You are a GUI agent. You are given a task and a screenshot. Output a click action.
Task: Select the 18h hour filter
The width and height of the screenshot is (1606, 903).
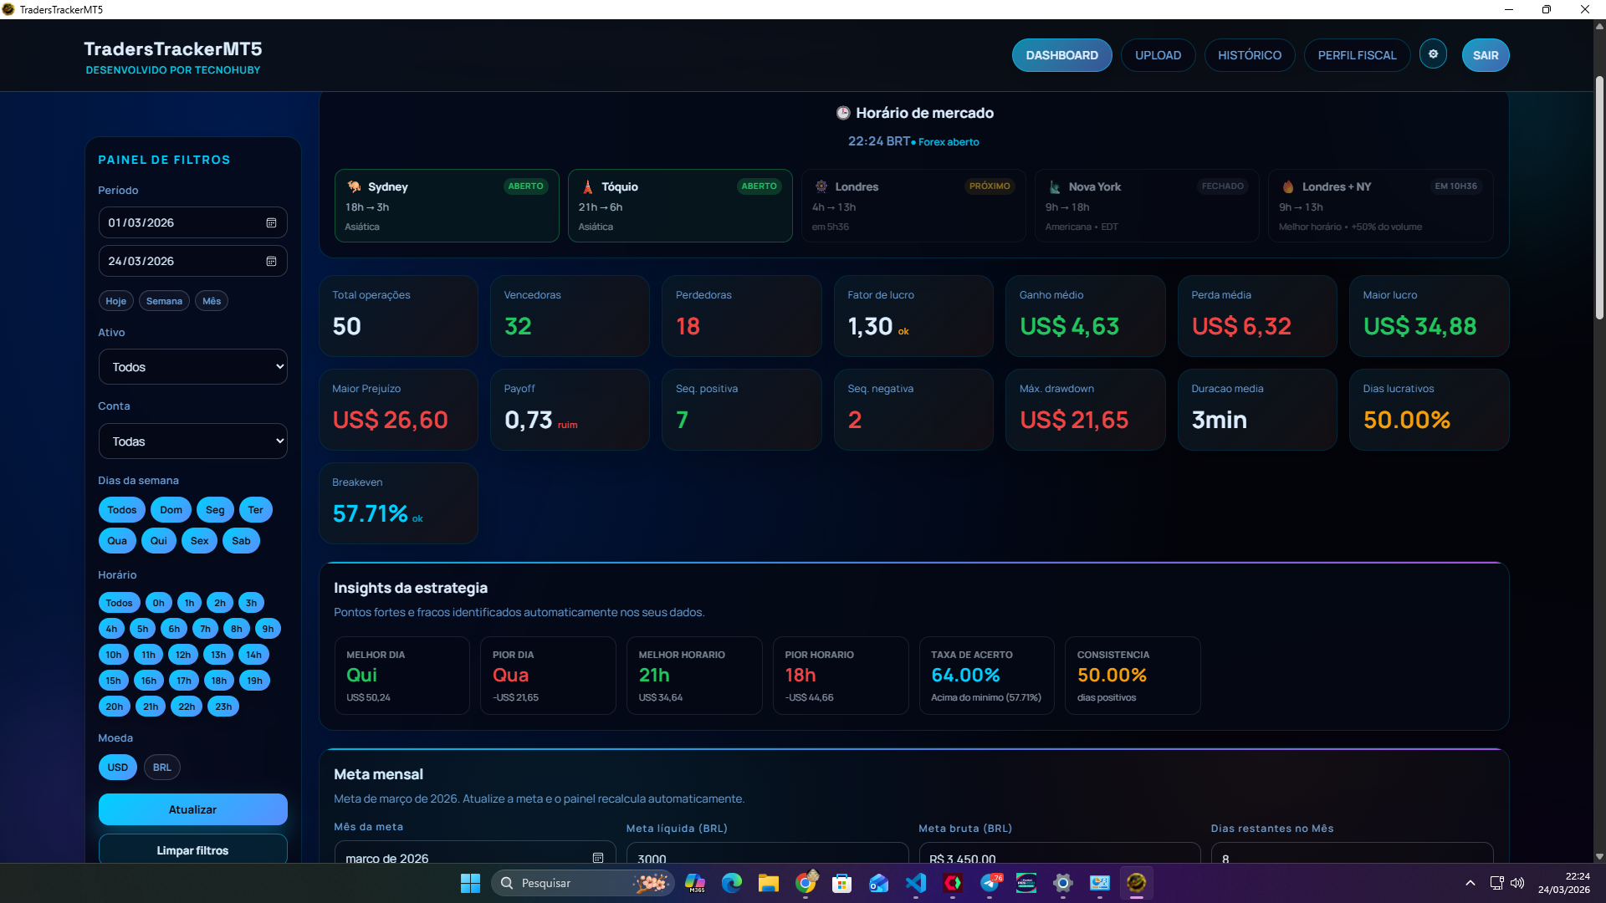coord(218,680)
